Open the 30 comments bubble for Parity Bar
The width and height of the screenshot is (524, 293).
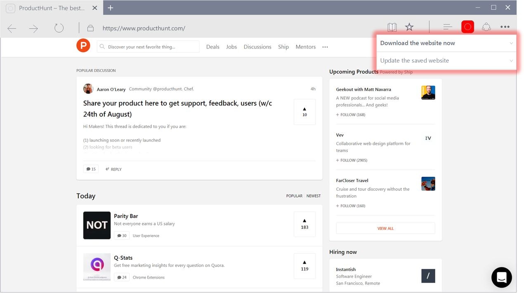click(122, 236)
